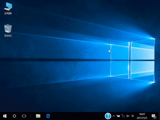
Task: Open the battery power status icon
Action: [118, 116]
